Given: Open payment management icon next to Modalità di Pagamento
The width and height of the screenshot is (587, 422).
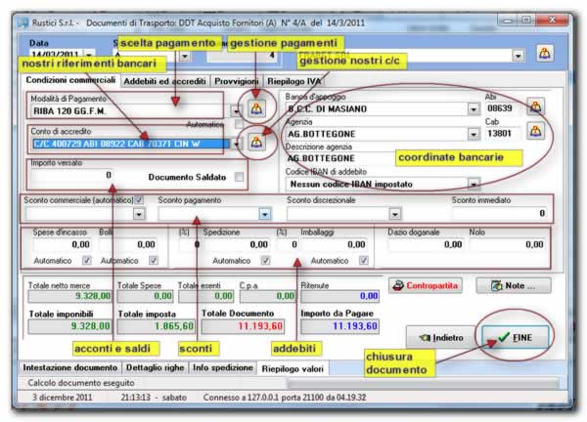Looking at the screenshot, I should click(257, 108).
